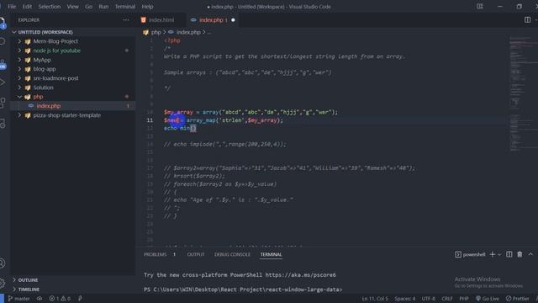Click Ln 11, Col 5 position indicator
This screenshot has width=538, height=303.
(375, 299)
